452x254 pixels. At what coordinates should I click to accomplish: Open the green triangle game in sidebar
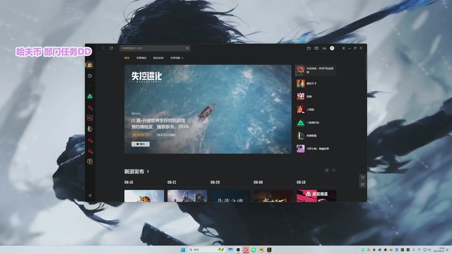(90, 96)
